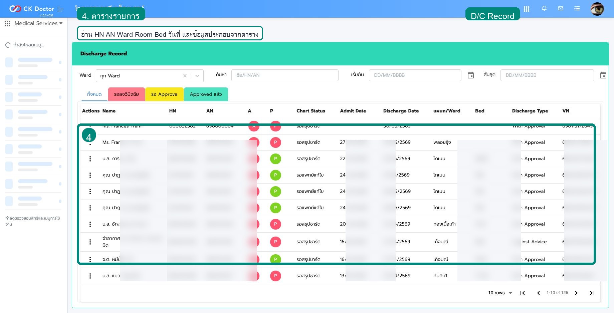Screen dimensions: 614x313
Task: Expand the Medical Services menu
Action: 33,23
